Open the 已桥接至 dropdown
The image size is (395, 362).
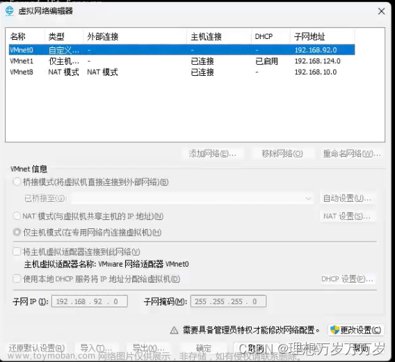click(x=193, y=198)
